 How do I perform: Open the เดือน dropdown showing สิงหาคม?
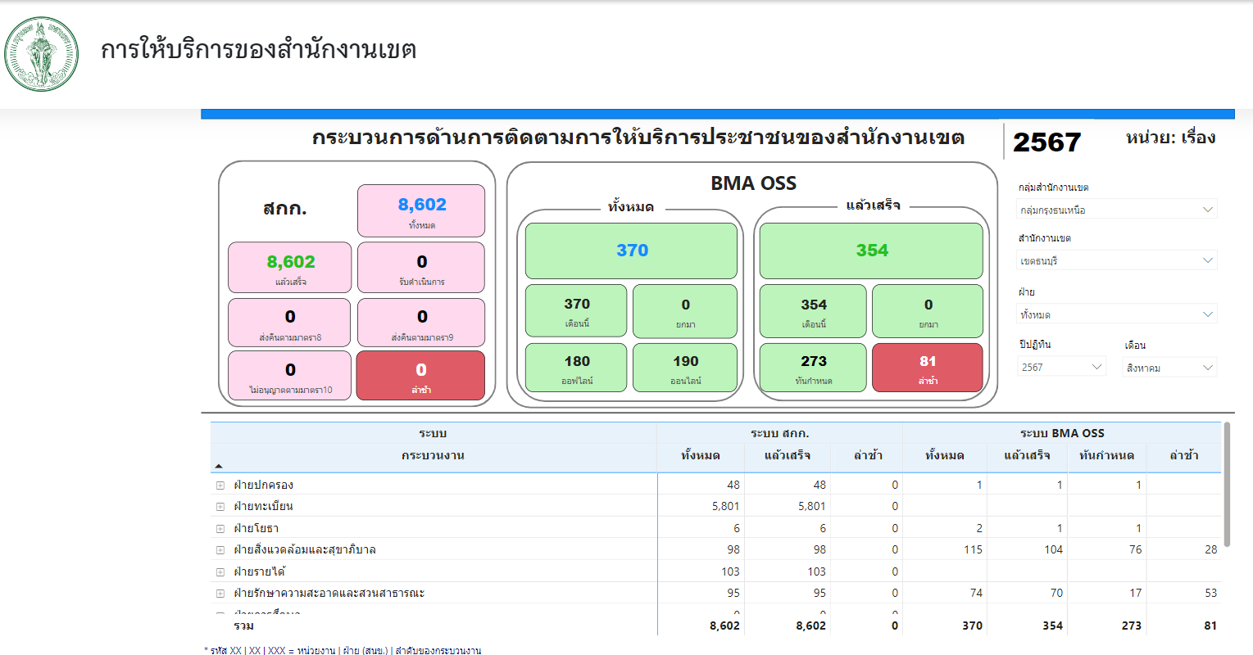coord(1169,368)
